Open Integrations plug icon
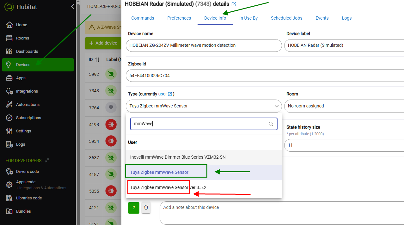Screen dimensions: 404x225 click(x=9, y=91)
